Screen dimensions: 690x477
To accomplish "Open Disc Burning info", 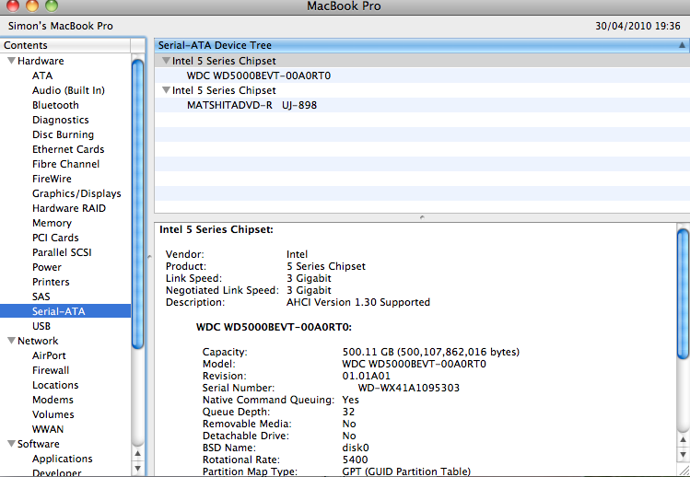I will (x=63, y=134).
